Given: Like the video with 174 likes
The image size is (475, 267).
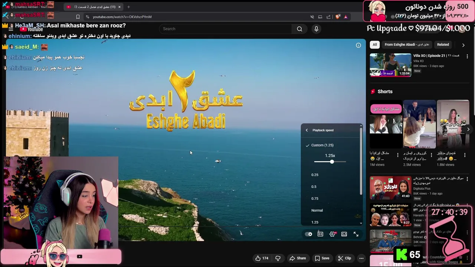Looking at the screenshot, I should pos(262,258).
